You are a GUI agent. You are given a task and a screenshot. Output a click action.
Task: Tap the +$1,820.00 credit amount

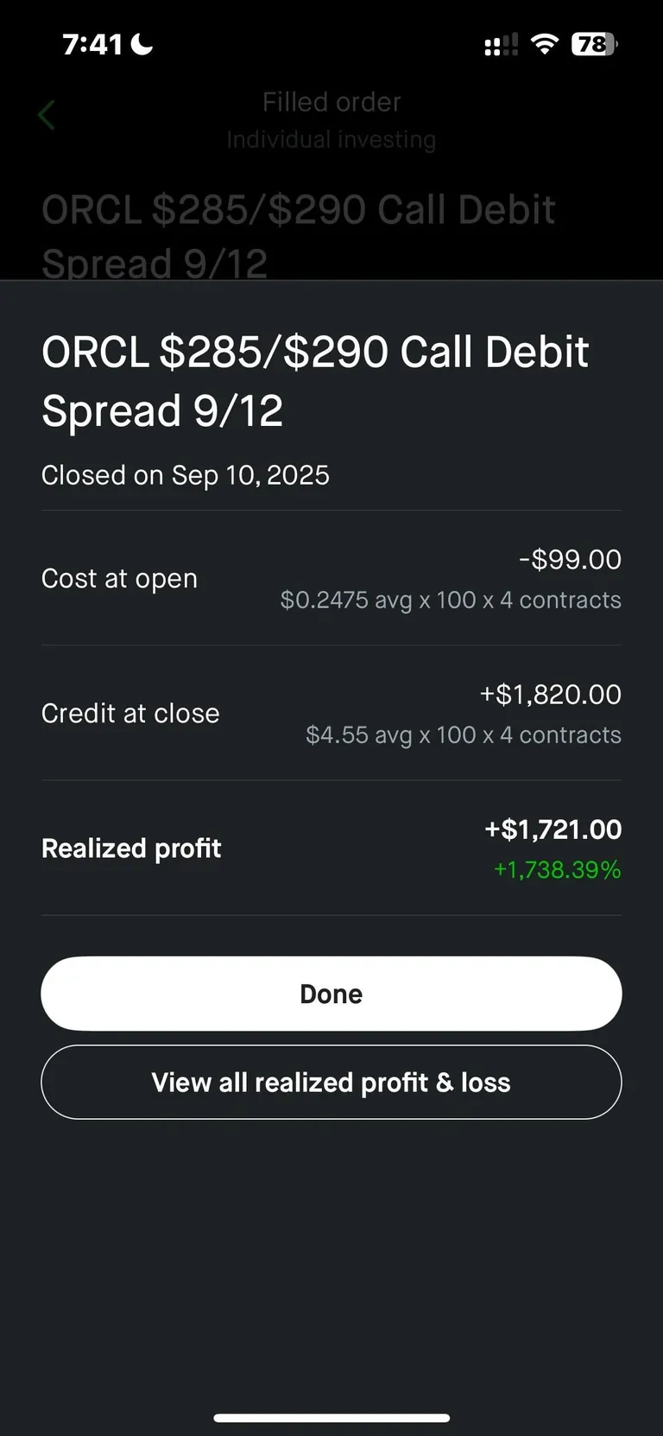[551, 695]
